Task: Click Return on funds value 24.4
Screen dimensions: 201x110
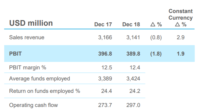Action: [106, 91]
